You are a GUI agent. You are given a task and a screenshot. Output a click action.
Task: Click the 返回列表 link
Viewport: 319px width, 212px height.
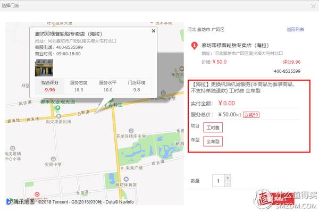pyautogui.click(x=295, y=29)
